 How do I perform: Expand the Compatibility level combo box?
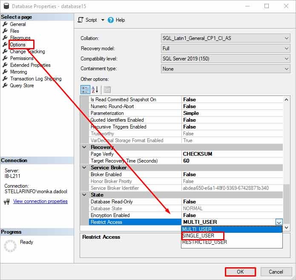pyautogui.click(x=287, y=59)
